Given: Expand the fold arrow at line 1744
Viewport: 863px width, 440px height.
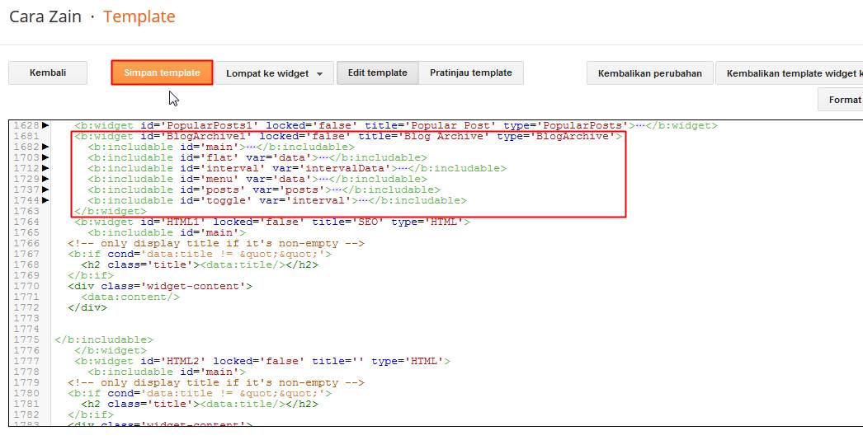Looking at the screenshot, I should (x=45, y=200).
